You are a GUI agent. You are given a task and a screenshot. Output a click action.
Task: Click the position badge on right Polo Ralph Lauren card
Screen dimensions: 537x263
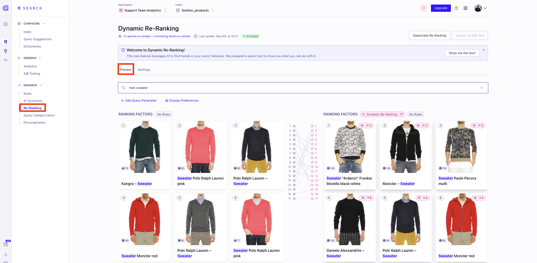pos(385,198)
